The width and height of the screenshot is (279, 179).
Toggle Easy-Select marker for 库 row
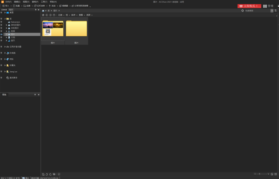coord(1,19)
